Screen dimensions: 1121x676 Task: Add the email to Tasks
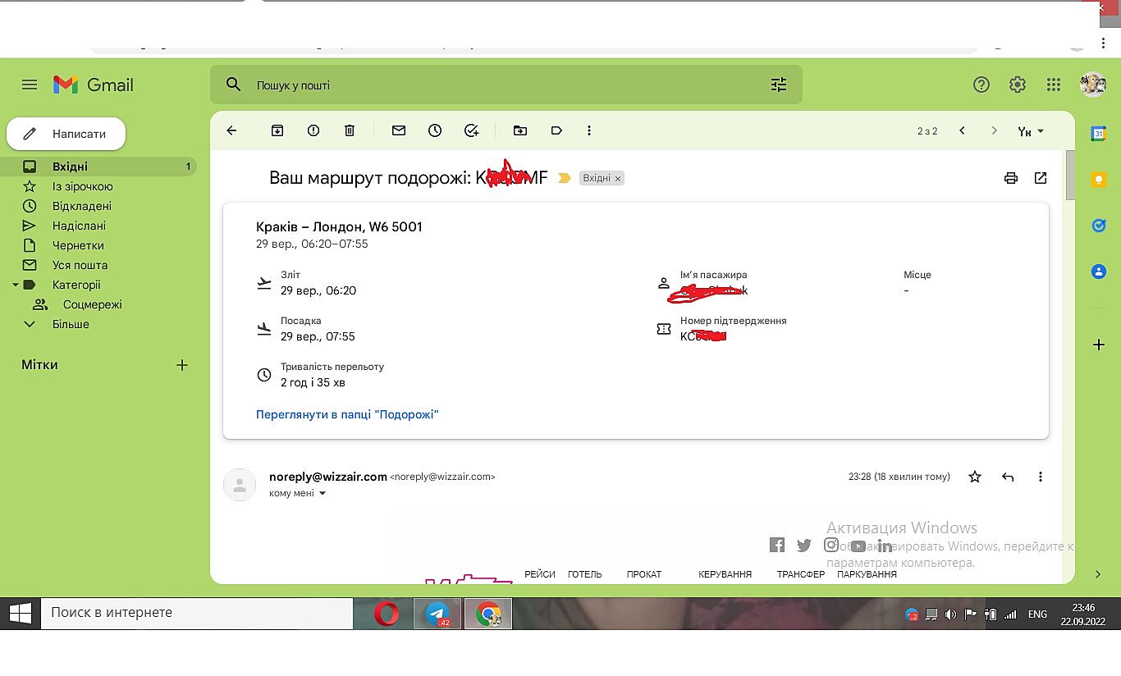[471, 130]
